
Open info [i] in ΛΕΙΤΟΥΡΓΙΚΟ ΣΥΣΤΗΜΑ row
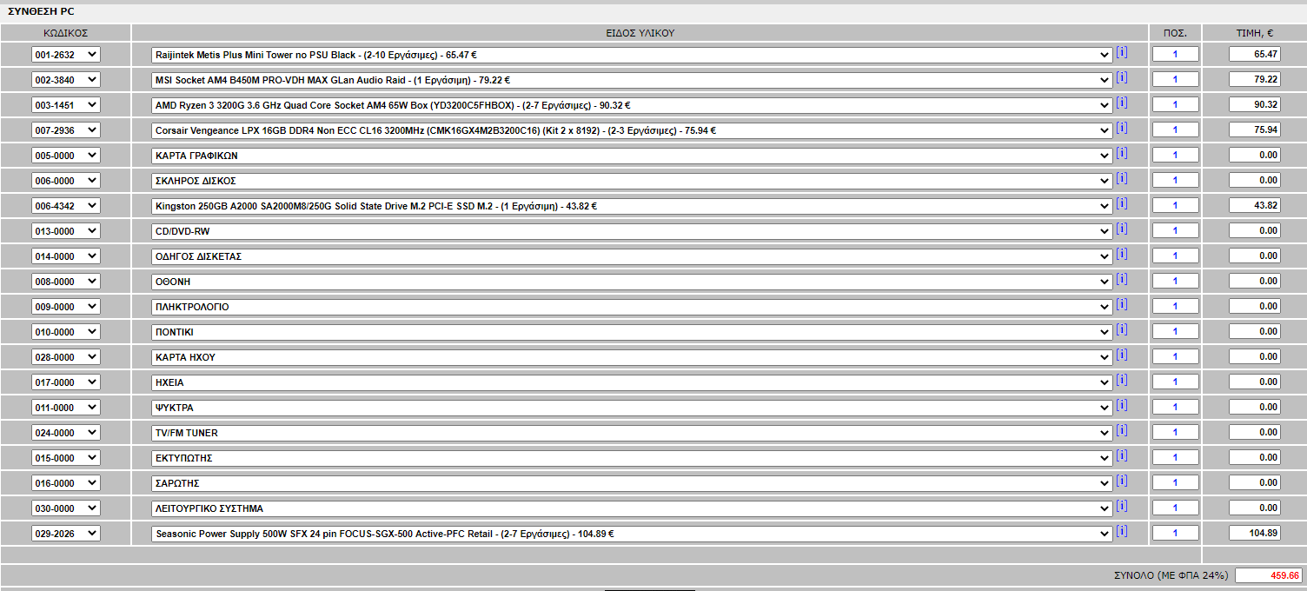1122,507
